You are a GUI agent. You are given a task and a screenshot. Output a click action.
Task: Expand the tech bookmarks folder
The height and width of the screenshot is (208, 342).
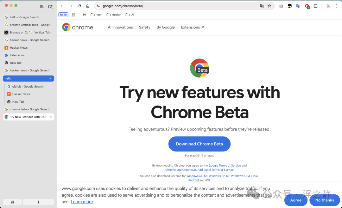(x=96, y=15)
